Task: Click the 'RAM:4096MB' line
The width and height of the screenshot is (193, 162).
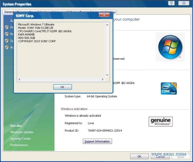Action: (26, 34)
